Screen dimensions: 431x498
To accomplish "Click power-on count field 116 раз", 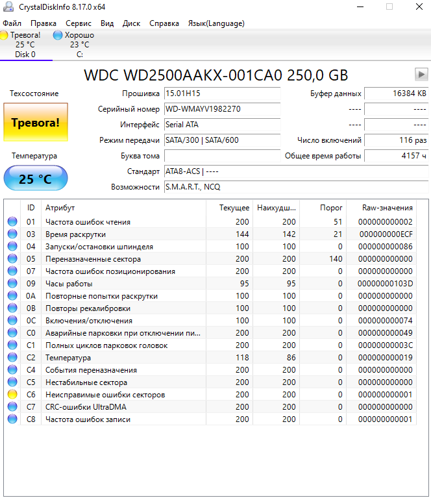I will [x=397, y=140].
